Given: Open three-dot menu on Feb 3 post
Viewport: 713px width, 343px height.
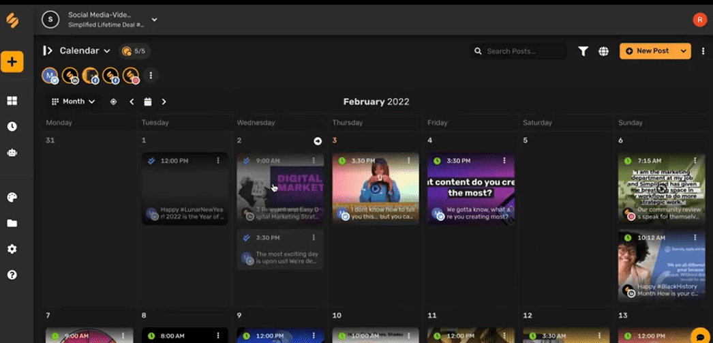Looking at the screenshot, I should (x=410, y=160).
